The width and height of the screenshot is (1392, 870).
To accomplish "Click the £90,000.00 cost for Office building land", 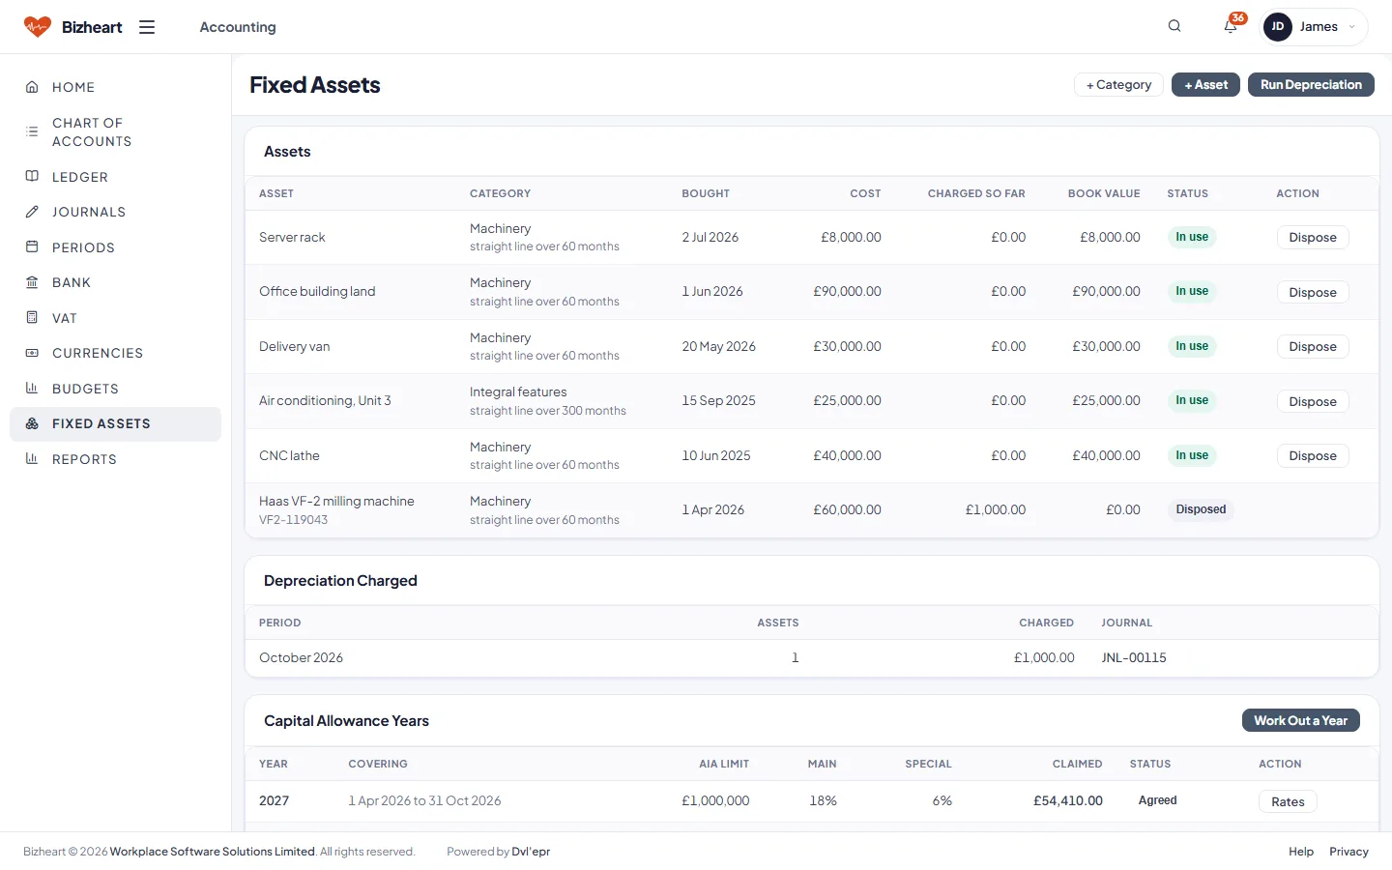I will tap(847, 291).
